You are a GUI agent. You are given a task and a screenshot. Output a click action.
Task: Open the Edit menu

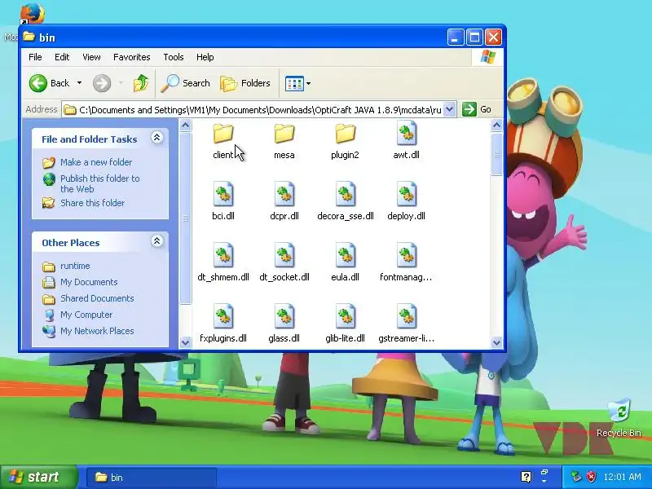click(x=62, y=57)
